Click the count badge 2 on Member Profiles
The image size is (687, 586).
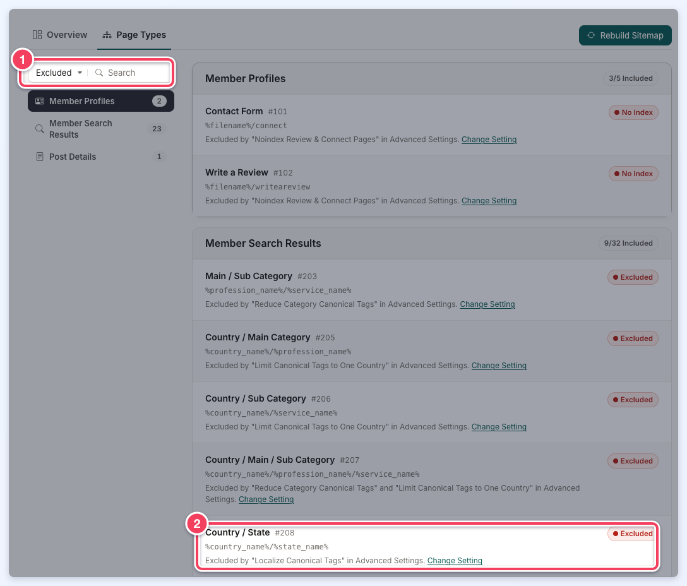159,101
